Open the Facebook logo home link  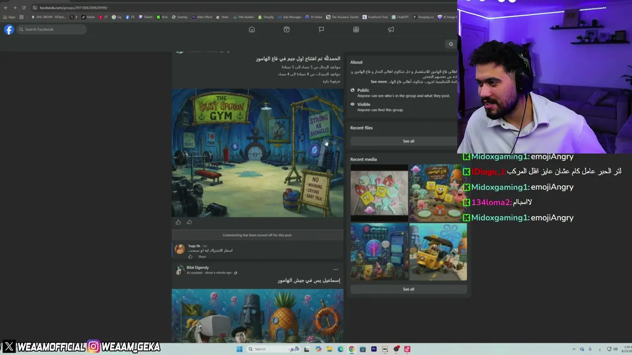[x=9, y=30]
